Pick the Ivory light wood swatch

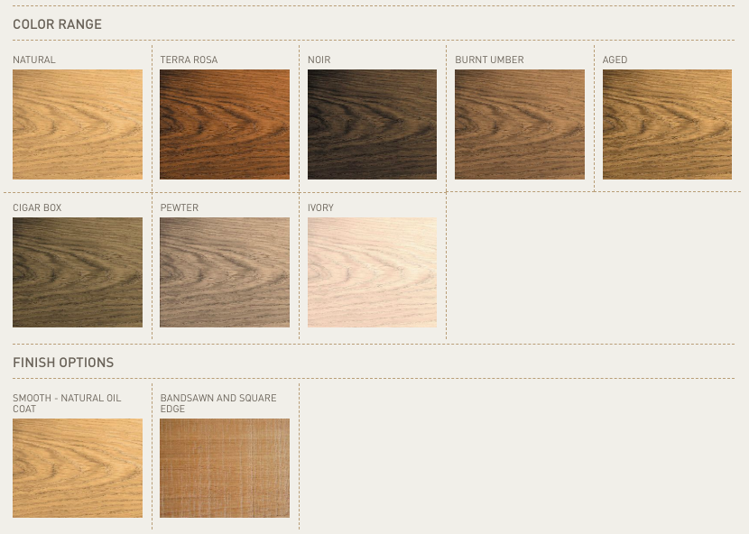pyautogui.click(x=372, y=272)
